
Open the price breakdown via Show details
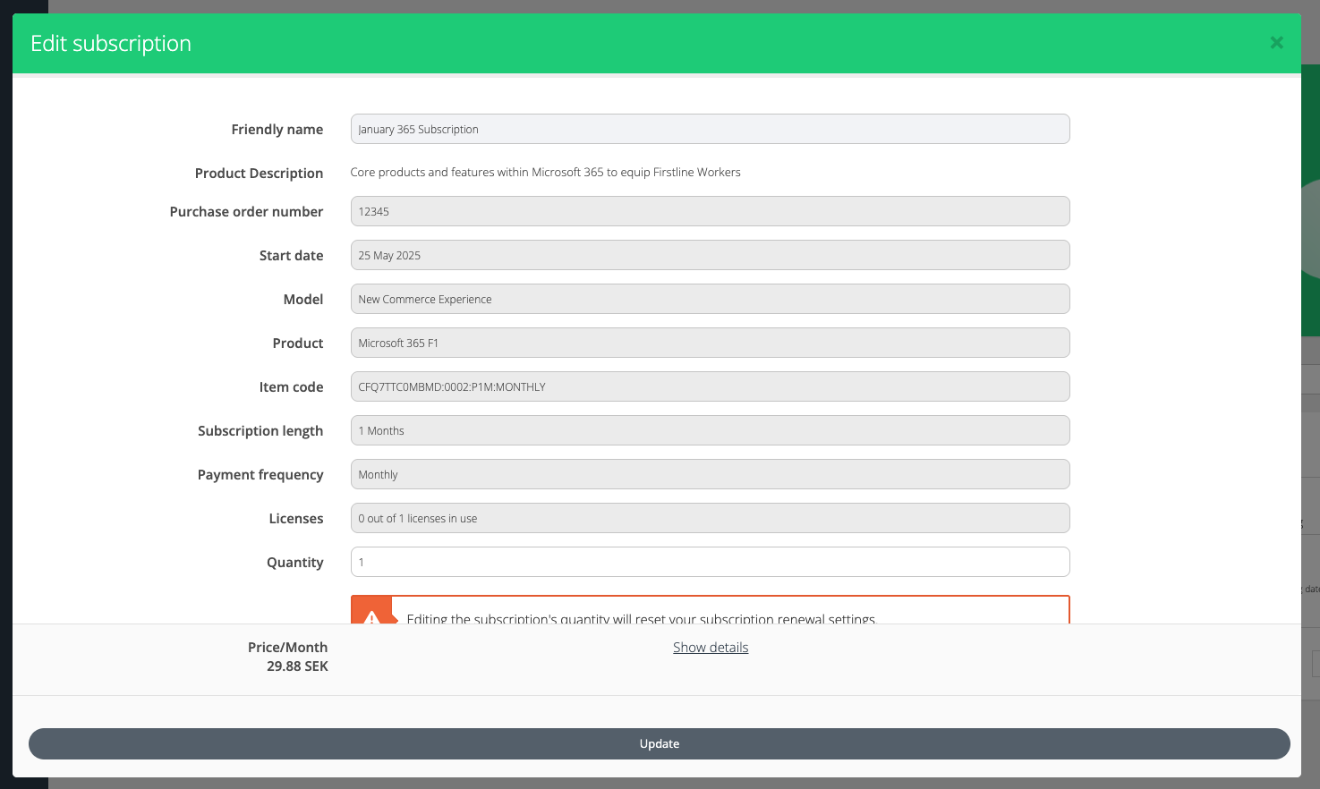[711, 647]
